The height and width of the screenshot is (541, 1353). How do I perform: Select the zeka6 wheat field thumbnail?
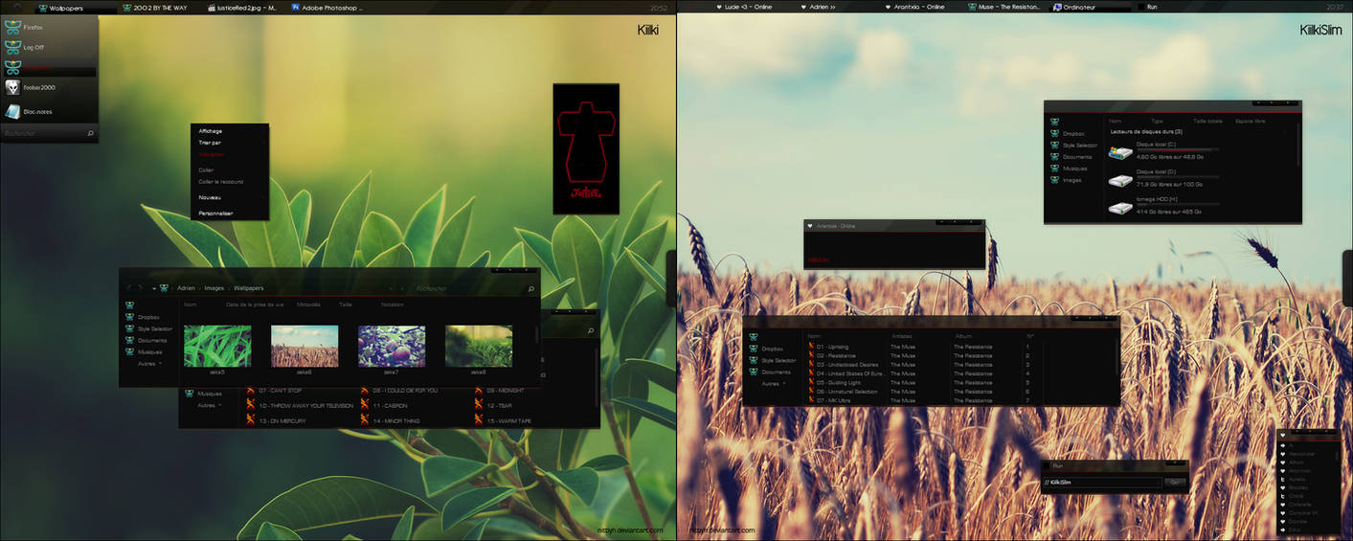click(304, 347)
